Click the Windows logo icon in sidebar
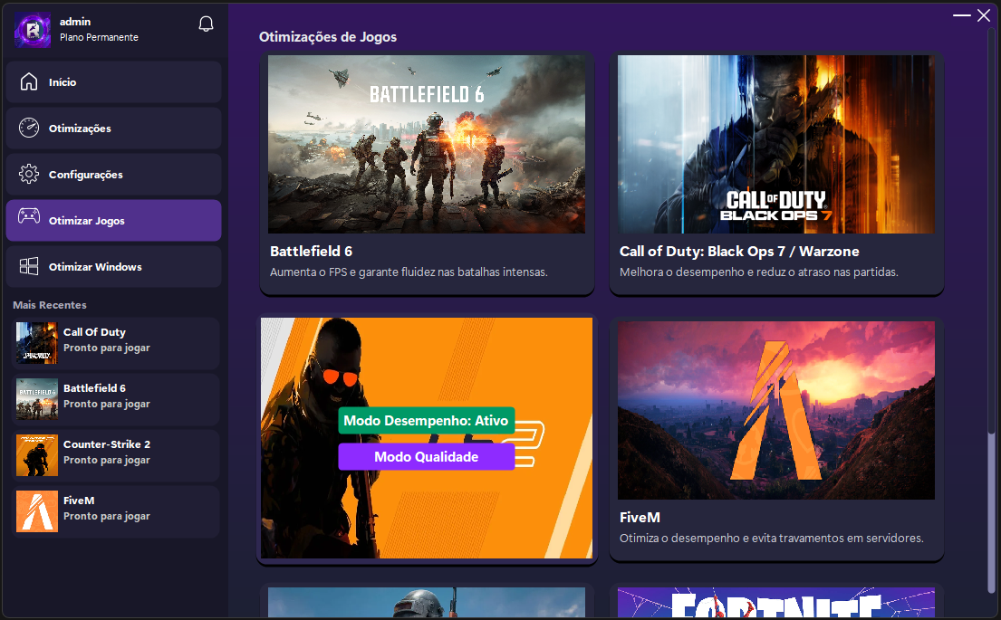Screen dimensions: 1001x620 [x=29, y=267]
